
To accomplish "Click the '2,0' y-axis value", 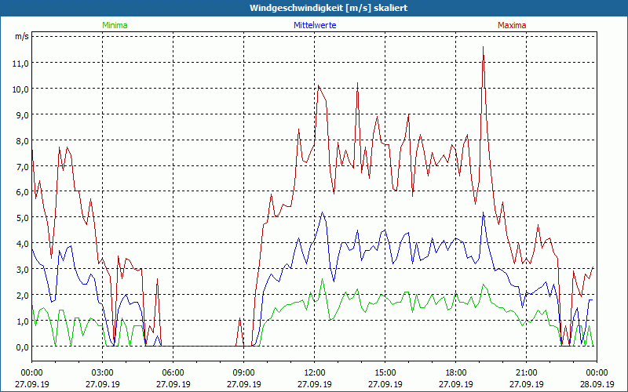I will tap(24, 296).
